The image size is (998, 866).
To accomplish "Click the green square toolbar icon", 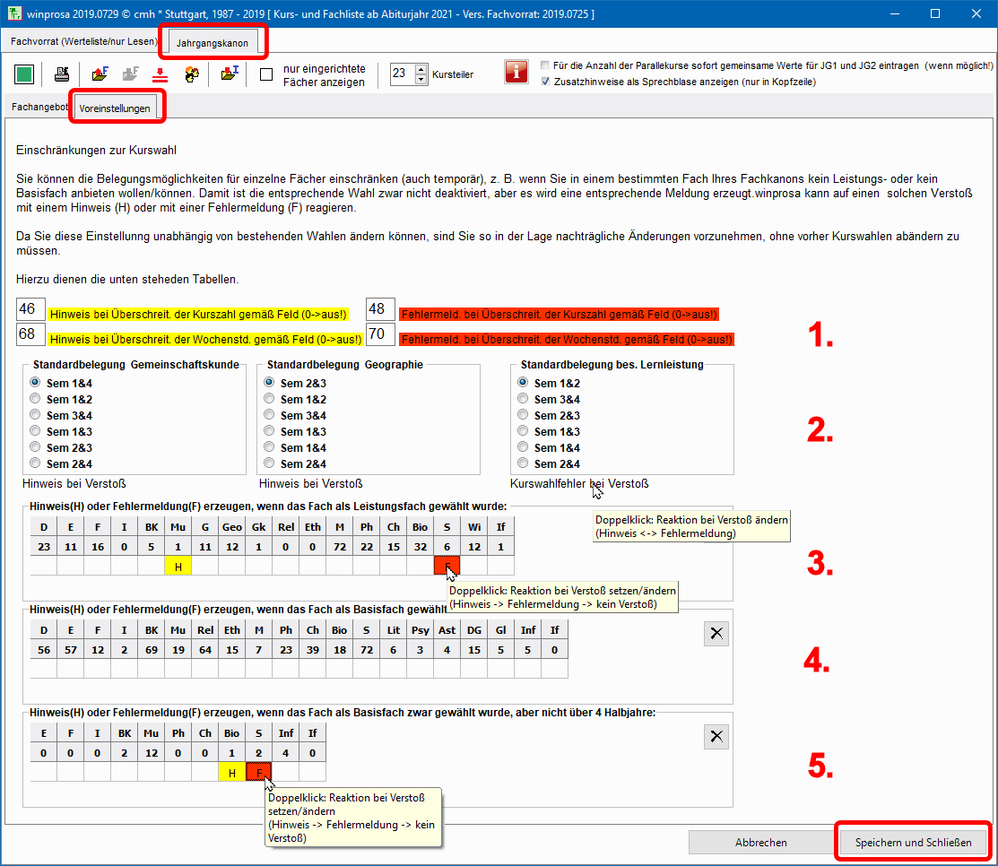I will pyautogui.click(x=24, y=74).
